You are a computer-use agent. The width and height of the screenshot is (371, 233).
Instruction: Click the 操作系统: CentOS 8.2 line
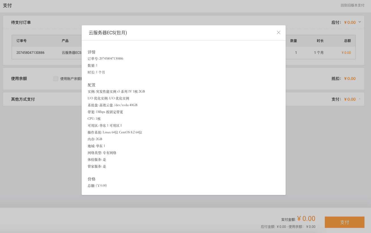115,132
